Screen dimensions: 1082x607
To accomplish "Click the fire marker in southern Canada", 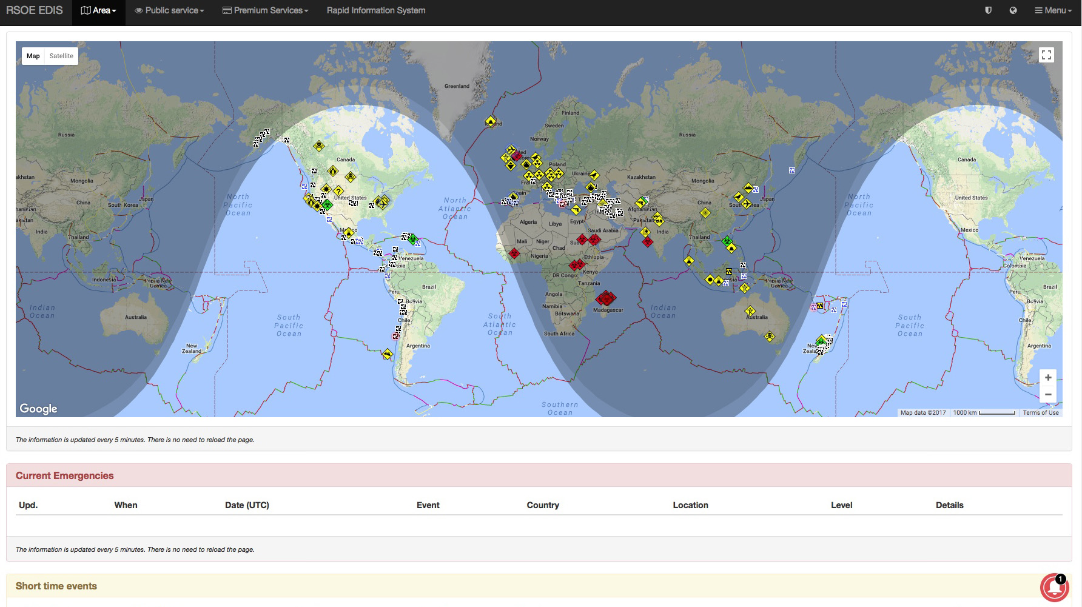I will [332, 172].
